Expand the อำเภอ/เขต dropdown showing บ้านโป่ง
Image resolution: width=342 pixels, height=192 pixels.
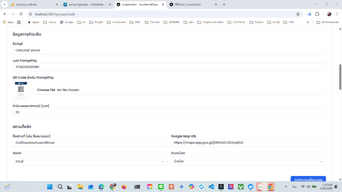(248, 161)
